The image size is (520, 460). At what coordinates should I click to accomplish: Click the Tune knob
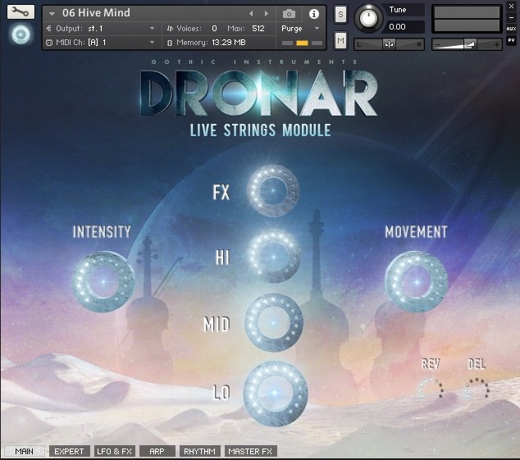(x=370, y=16)
